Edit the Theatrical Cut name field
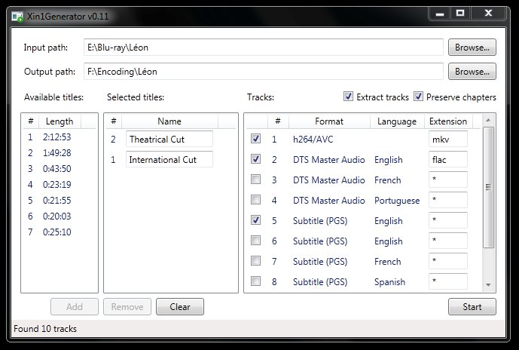519x350 pixels. tap(169, 139)
